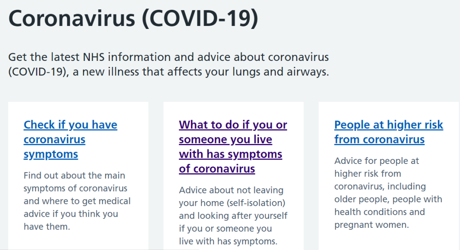The height and width of the screenshot is (250, 460).
Task: Click "Advice for people at" text in third card
Action: coord(377,161)
